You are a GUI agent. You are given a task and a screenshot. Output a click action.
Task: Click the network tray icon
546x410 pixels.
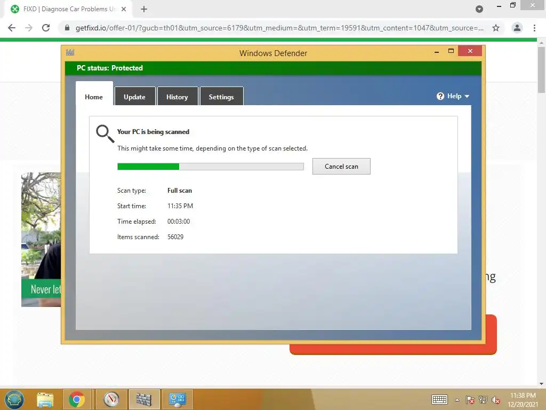point(483,400)
